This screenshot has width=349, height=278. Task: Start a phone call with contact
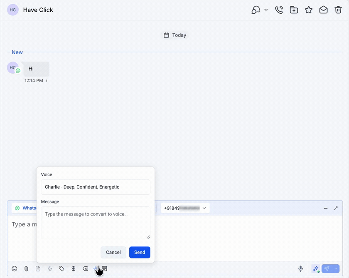point(279,10)
